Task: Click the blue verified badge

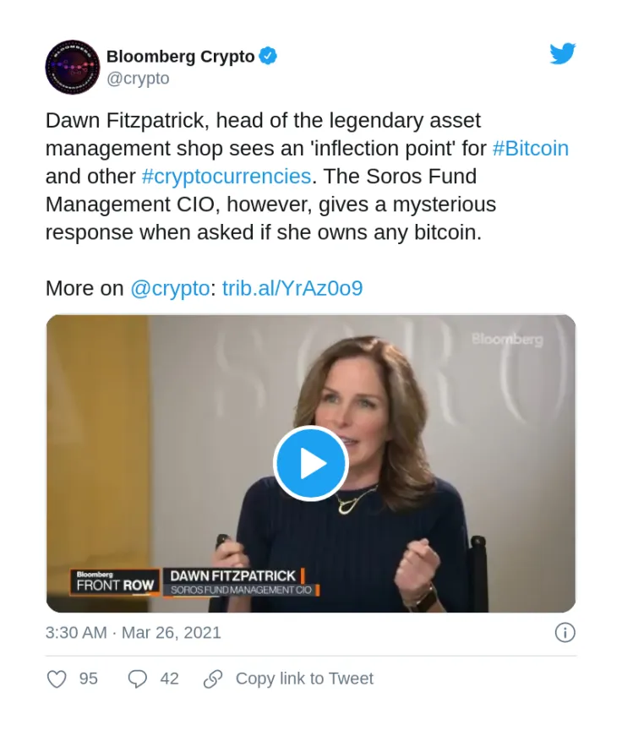Action: click(269, 57)
